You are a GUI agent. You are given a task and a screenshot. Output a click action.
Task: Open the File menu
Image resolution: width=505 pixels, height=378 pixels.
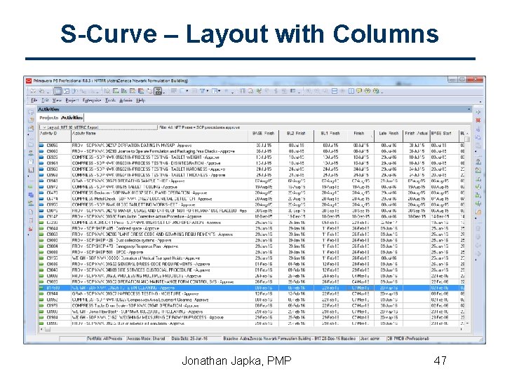tap(34, 100)
